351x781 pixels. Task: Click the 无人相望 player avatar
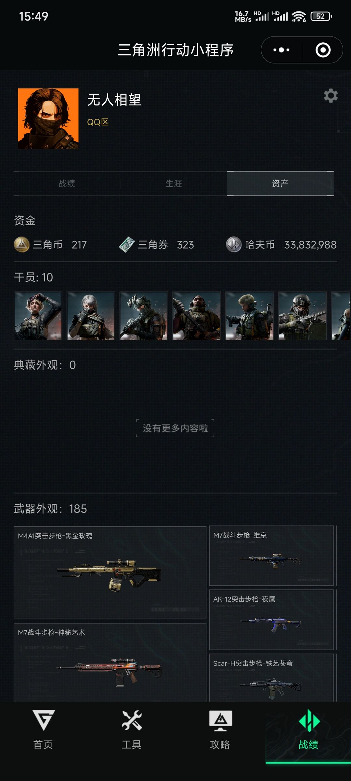pos(48,118)
